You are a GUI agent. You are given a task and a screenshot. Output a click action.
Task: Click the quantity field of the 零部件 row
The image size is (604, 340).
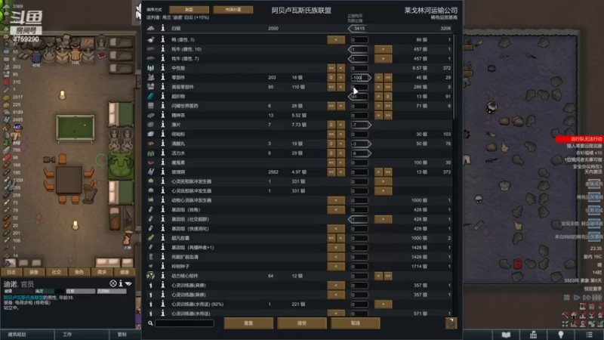359,78
